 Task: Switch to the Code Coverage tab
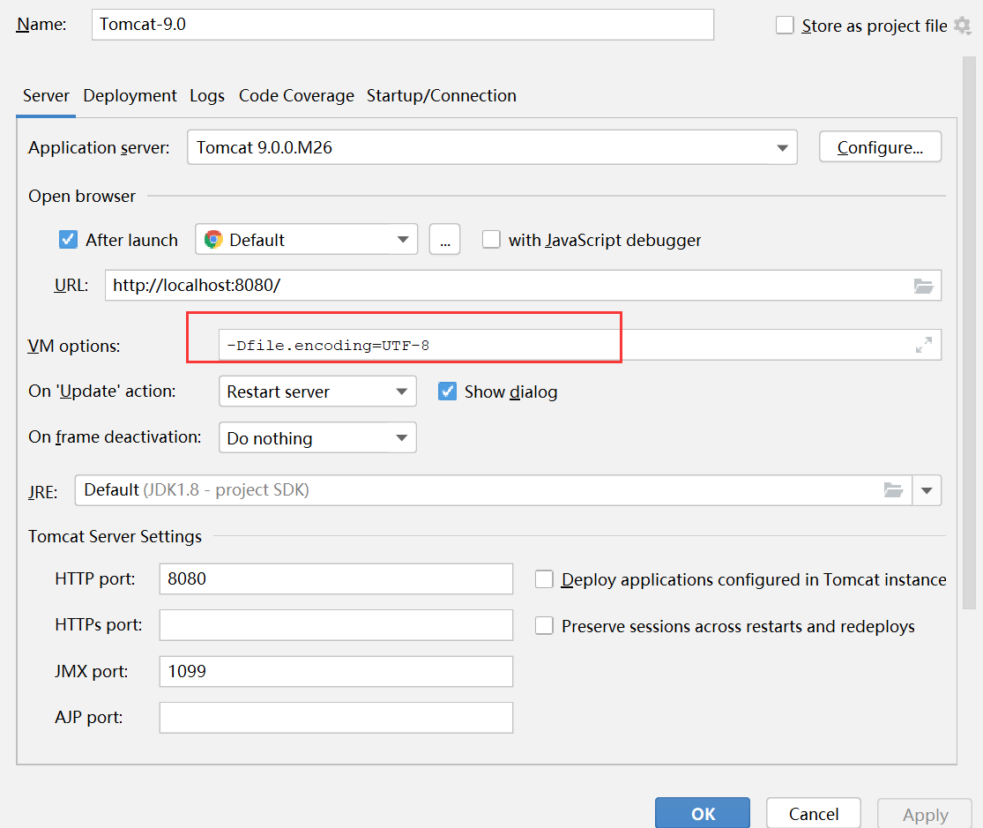click(x=296, y=96)
